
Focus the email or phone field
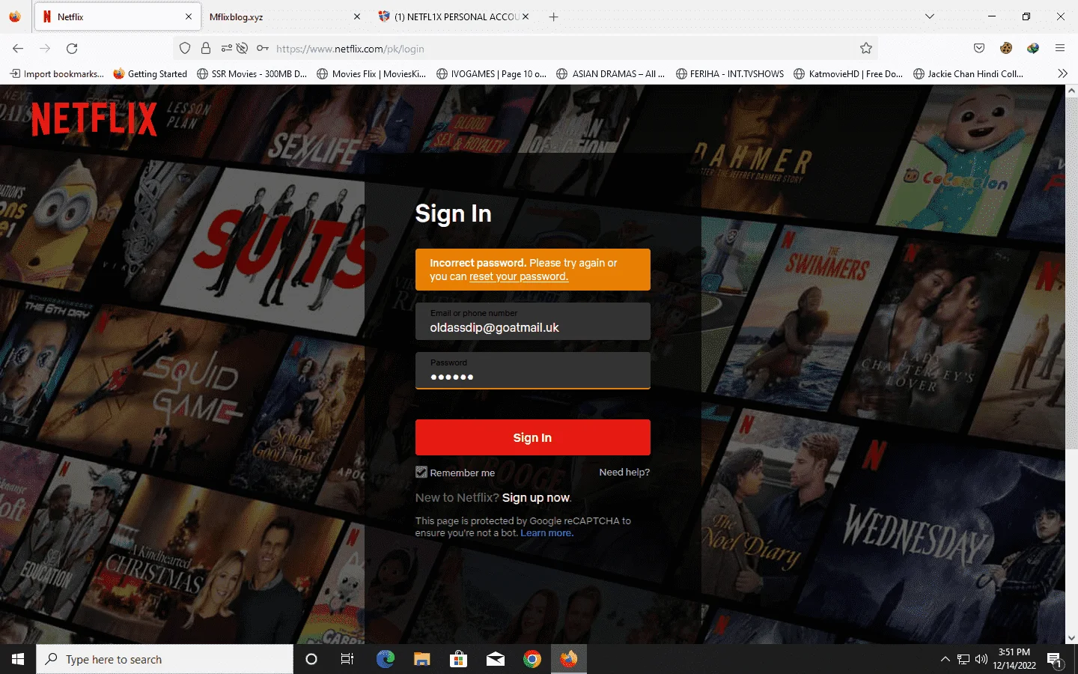533,321
